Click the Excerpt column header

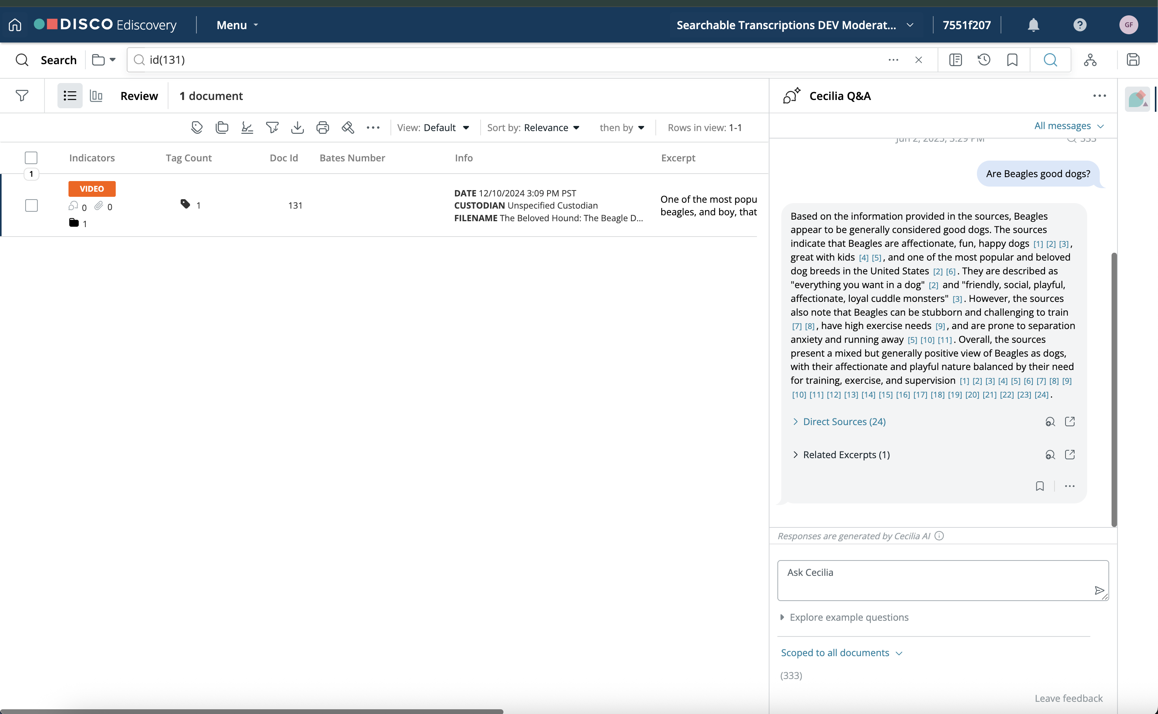coord(678,158)
